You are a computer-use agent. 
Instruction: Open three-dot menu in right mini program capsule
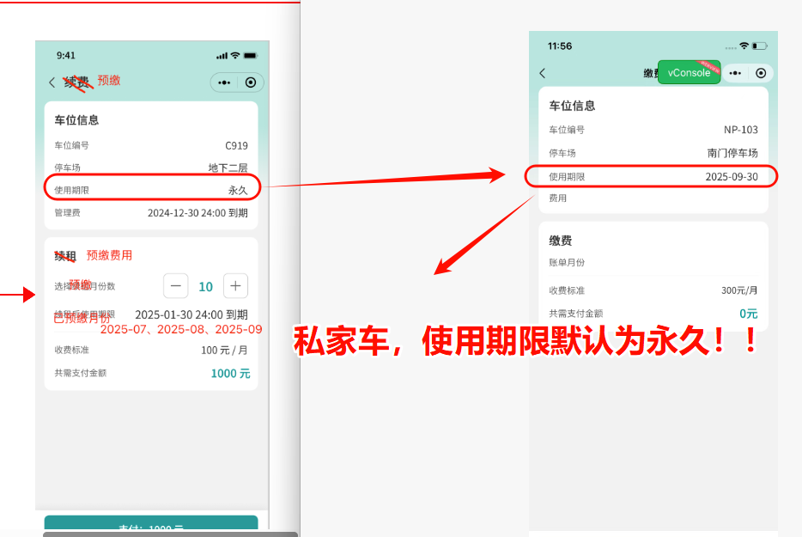[x=735, y=74]
